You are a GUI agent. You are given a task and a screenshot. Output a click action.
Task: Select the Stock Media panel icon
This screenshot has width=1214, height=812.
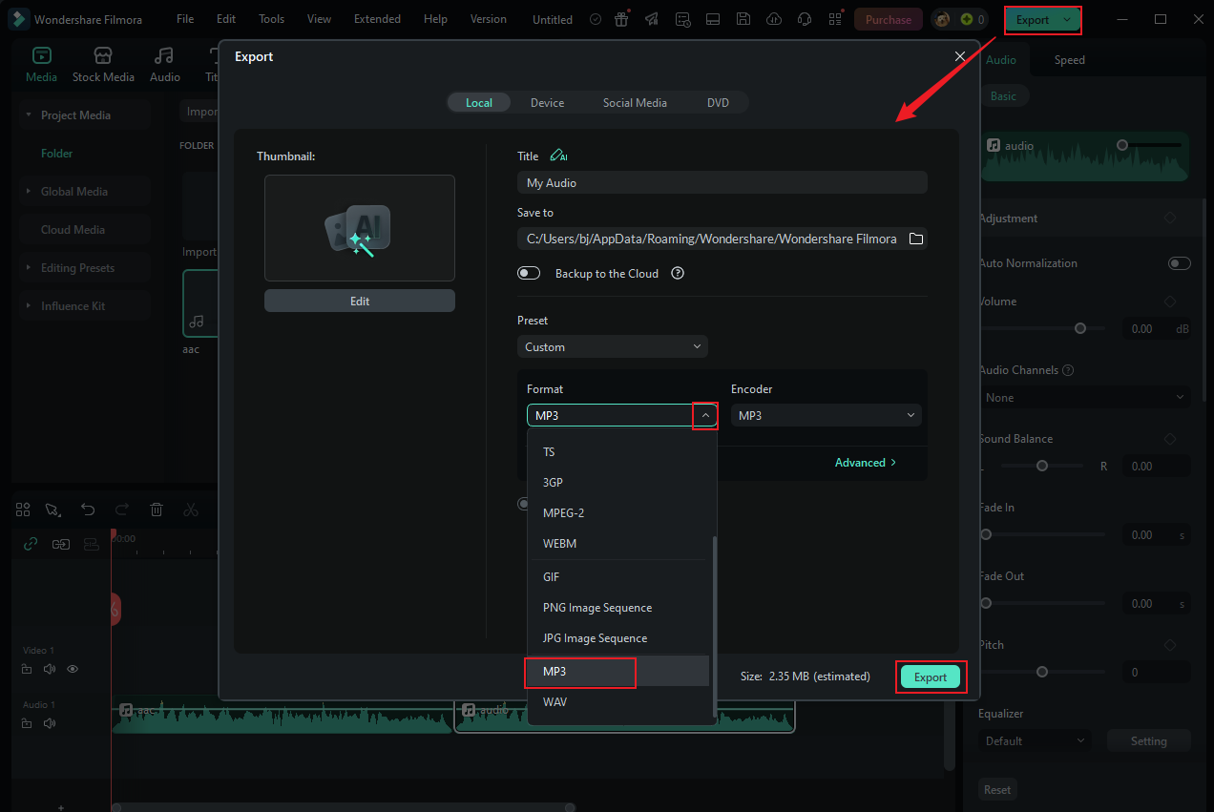103,63
